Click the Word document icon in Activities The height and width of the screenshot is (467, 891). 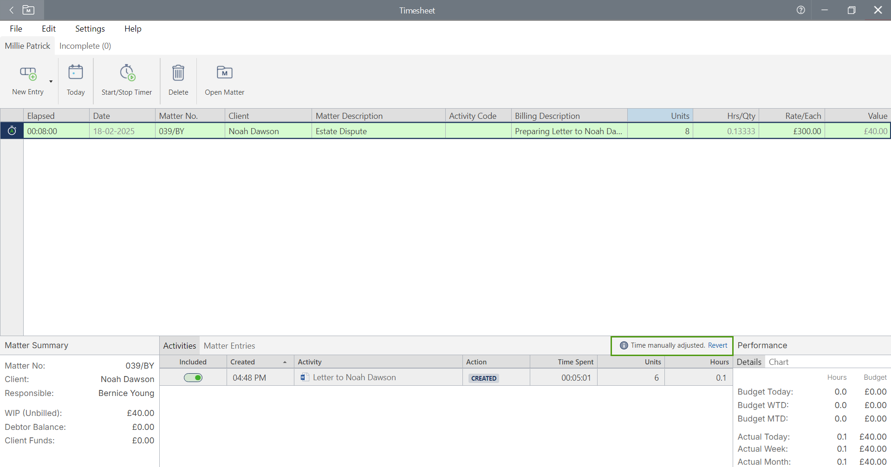[305, 377]
